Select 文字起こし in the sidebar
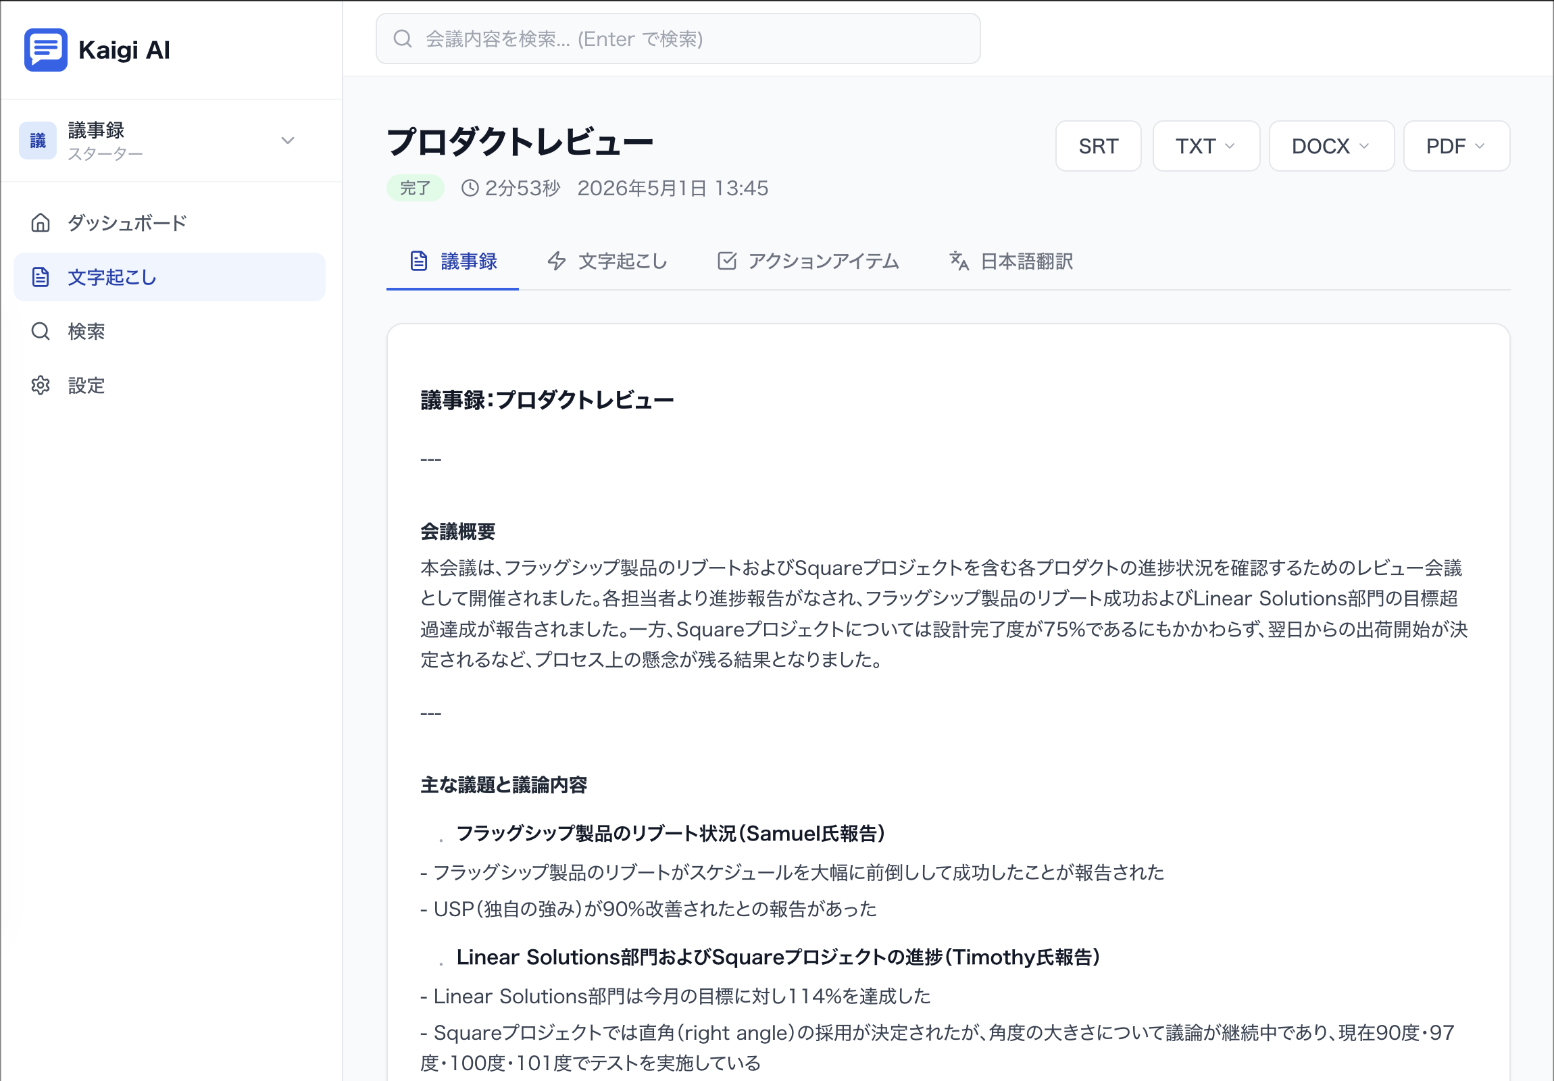 point(169,277)
